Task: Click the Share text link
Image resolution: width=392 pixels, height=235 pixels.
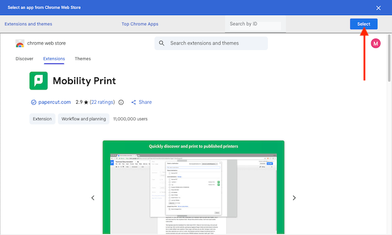Action: (x=145, y=102)
